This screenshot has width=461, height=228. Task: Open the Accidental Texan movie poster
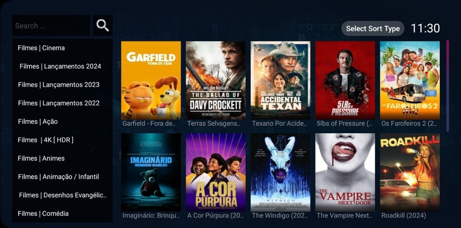coord(281,80)
